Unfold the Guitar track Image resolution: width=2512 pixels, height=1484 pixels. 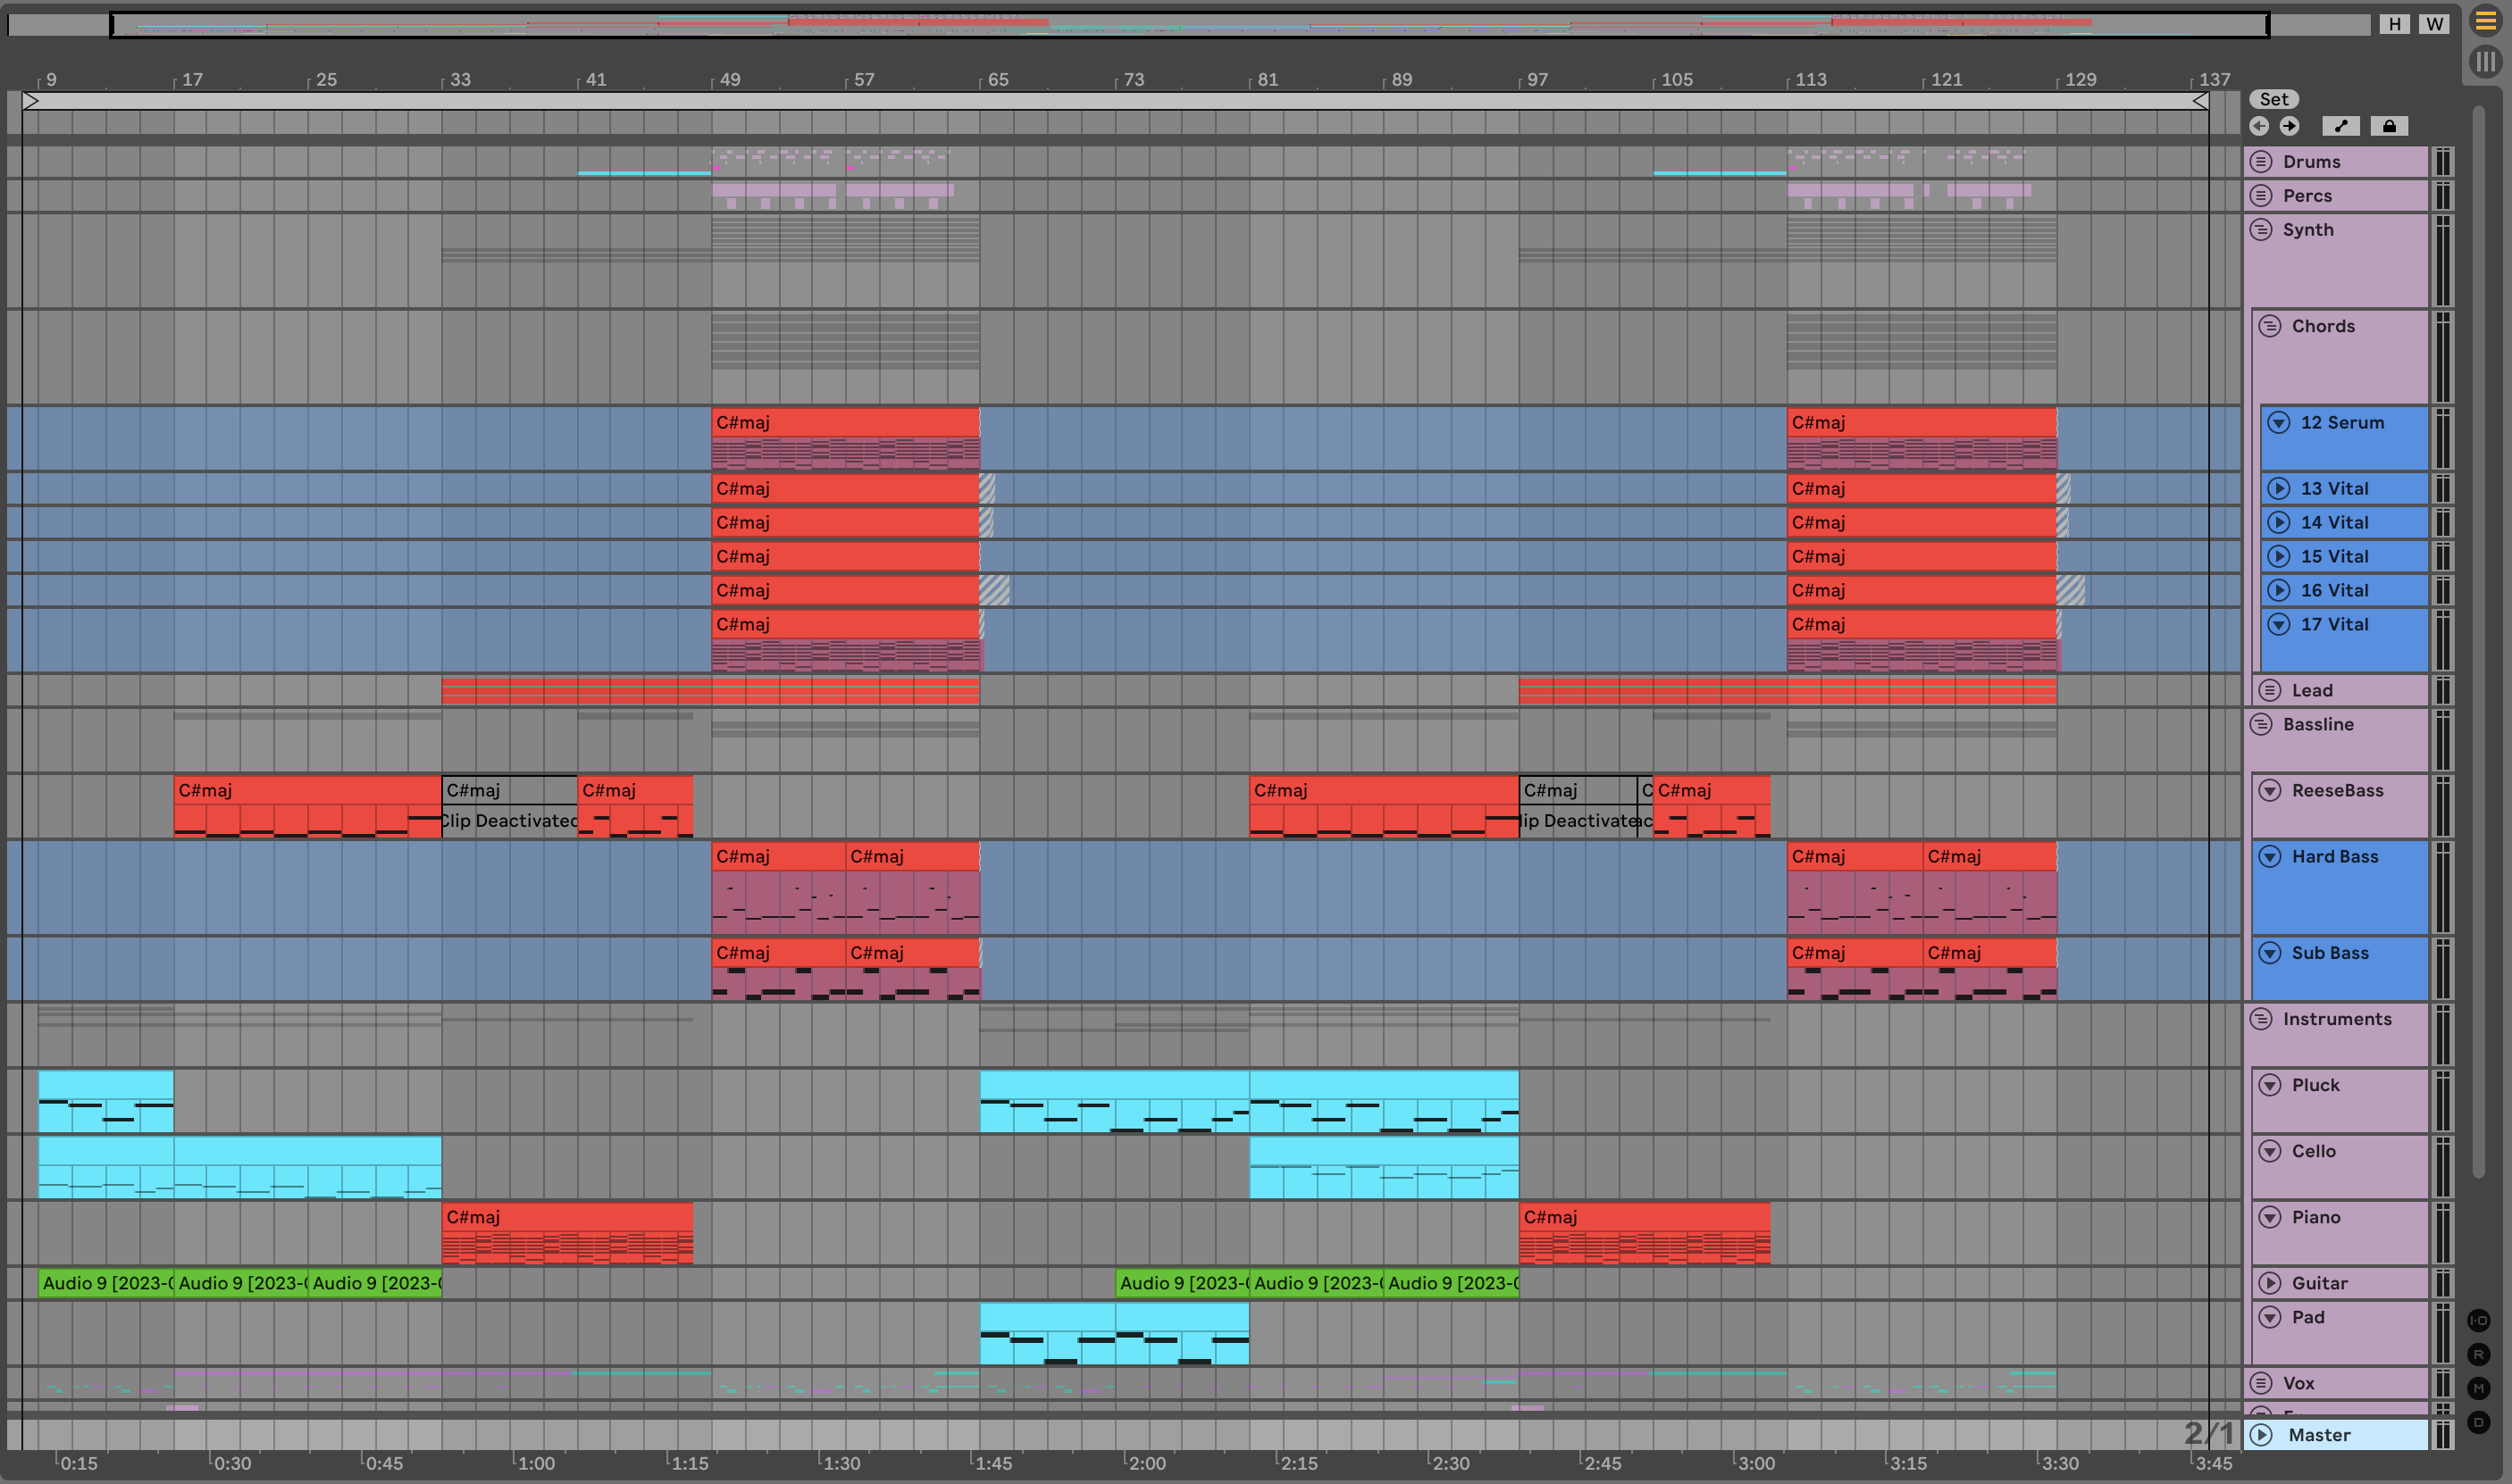tap(2271, 1283)
